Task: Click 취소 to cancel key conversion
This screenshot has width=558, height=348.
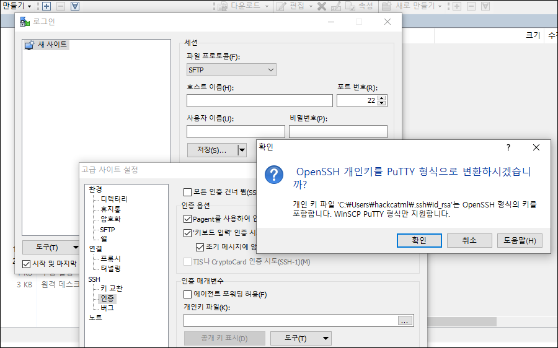Action: pos(469,241)
